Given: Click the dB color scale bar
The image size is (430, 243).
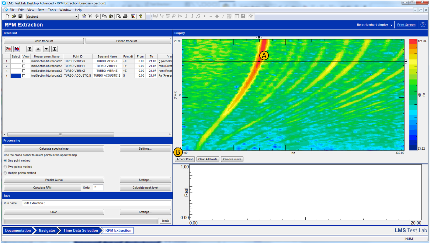Looking at the screenshot, I should 413,95.
